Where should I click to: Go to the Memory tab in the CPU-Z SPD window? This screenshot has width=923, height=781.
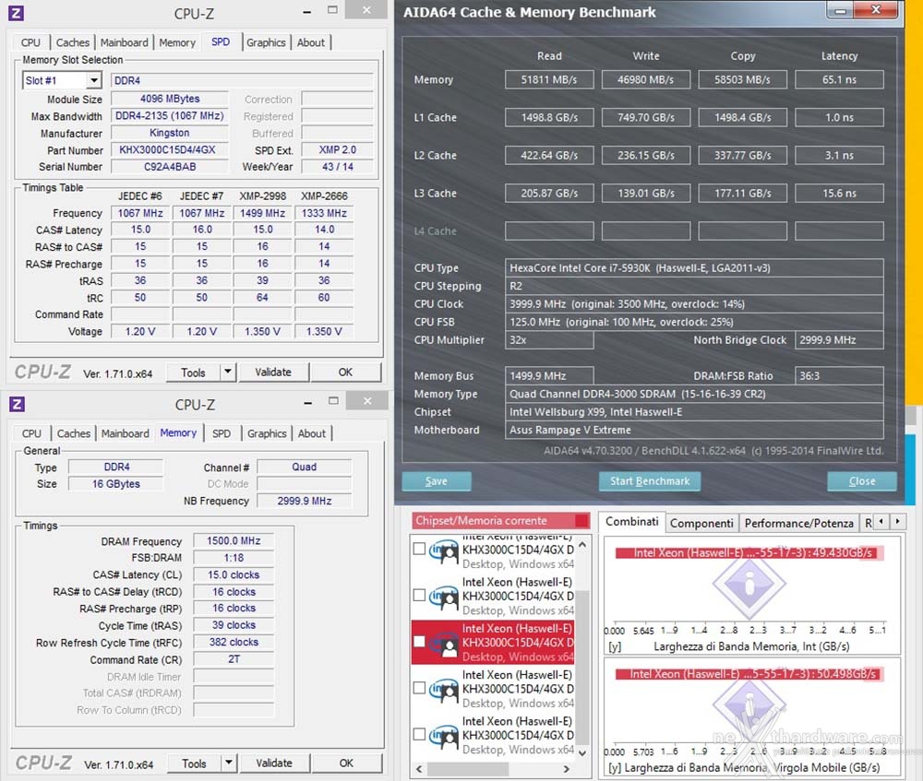coord(177,43)
